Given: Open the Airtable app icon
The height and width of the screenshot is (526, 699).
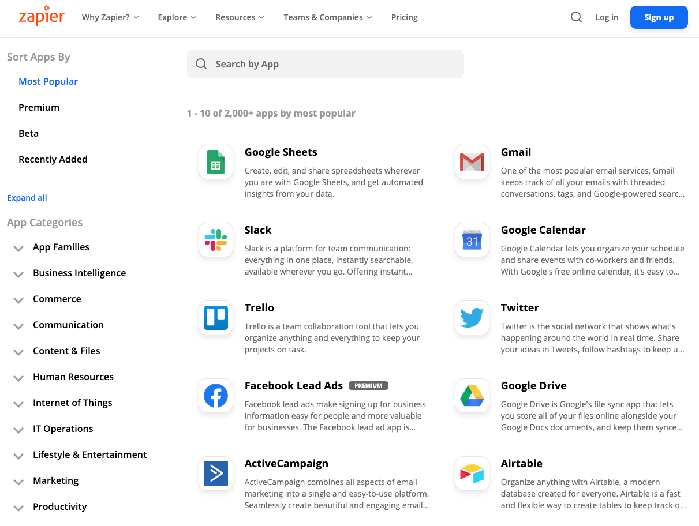Looking at the screenshot, I should [x=472, y=474].
